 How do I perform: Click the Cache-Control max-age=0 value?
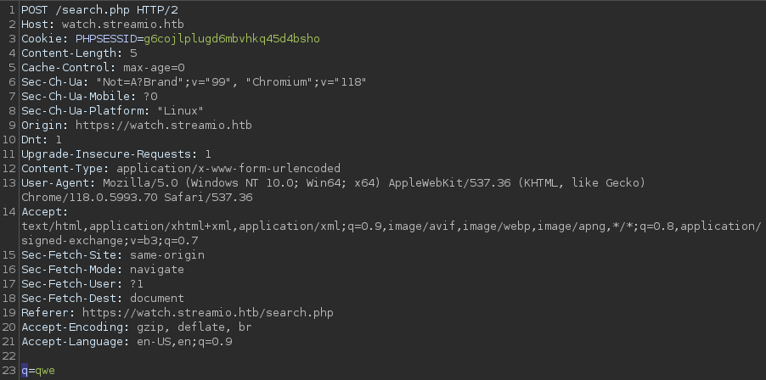coord(154,67)
